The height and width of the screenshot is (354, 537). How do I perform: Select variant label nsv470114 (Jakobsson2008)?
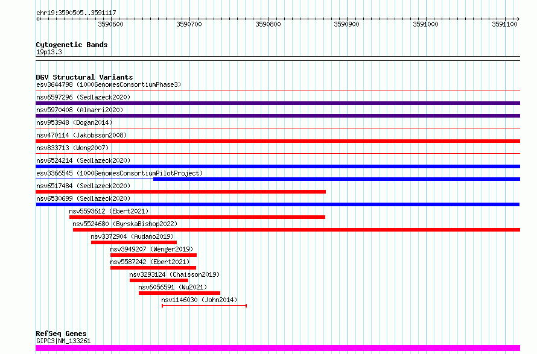click(x=81, y=135)
